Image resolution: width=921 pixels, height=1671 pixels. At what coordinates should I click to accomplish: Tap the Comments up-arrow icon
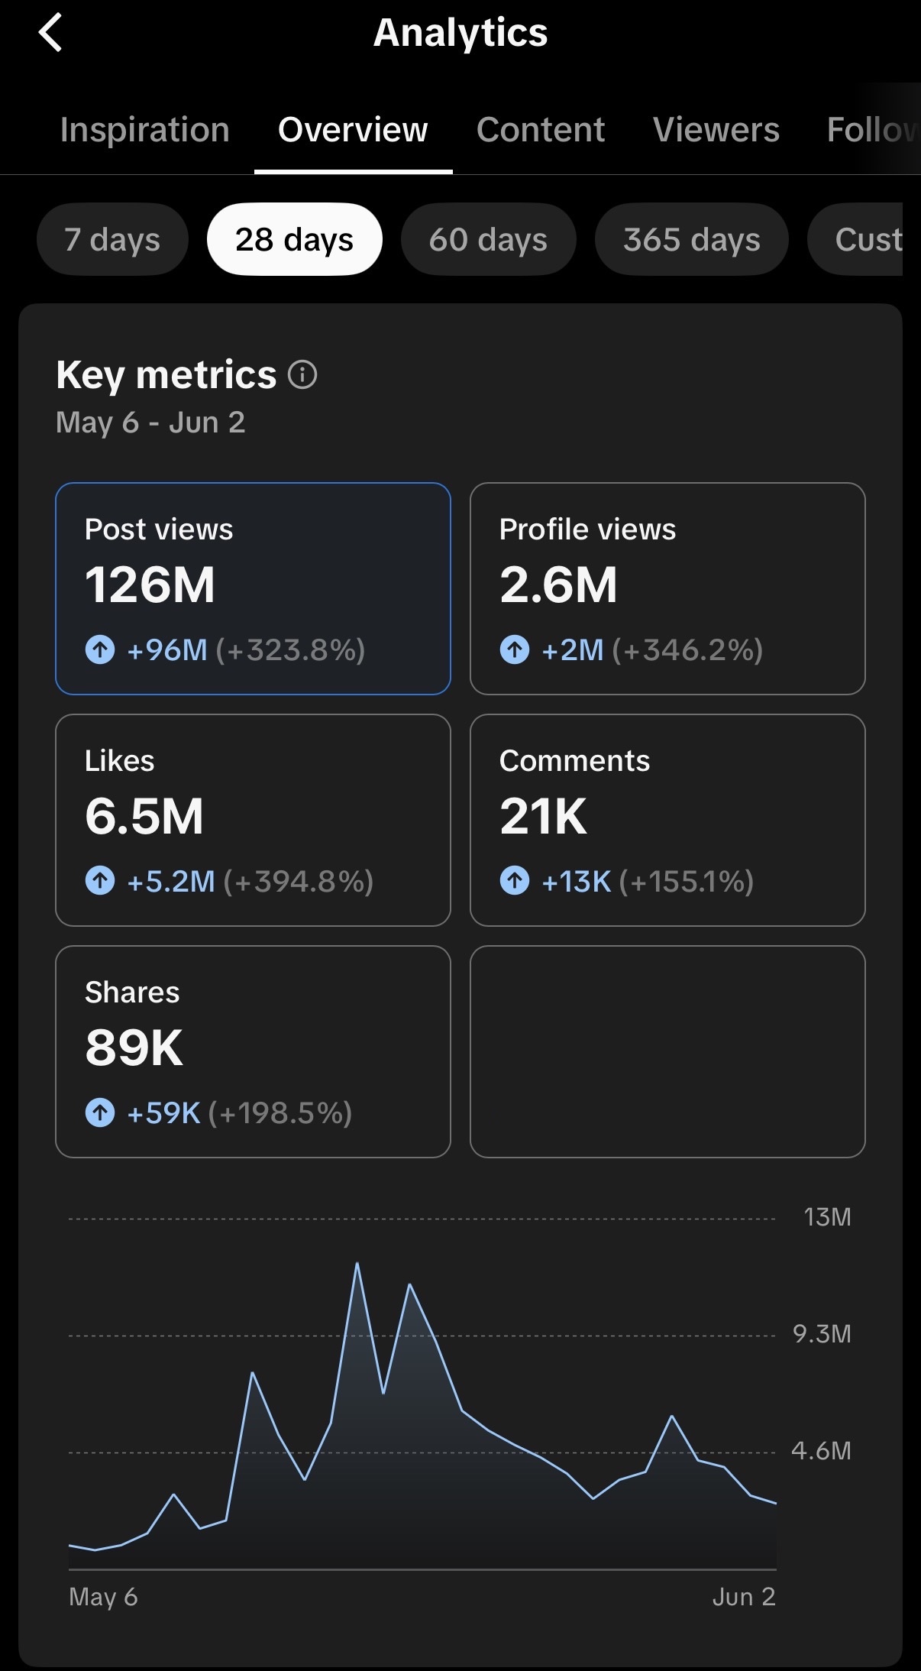click(x=515, y=881)
